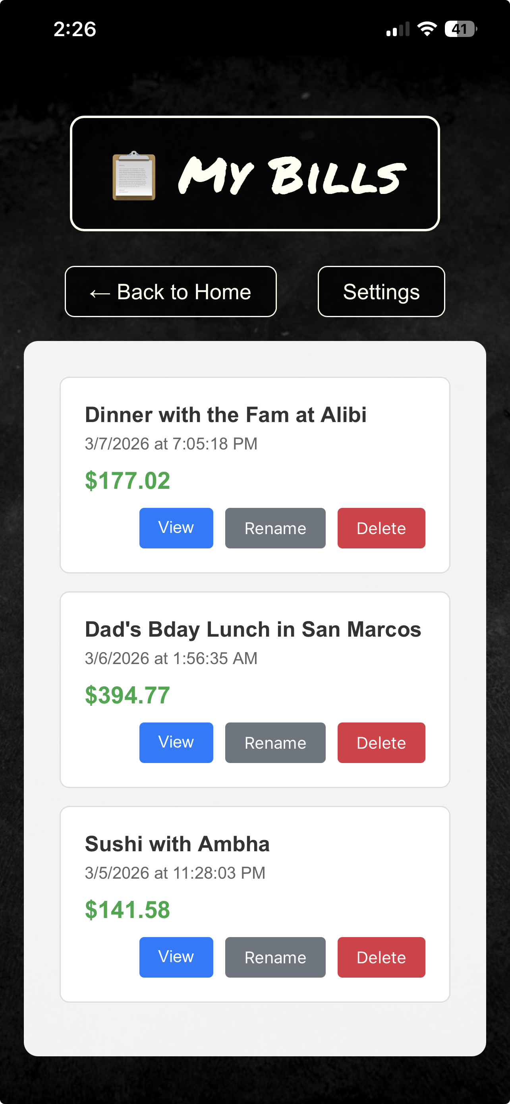This screenshot has height=1104, width=510.
Task: Delete the Dinner with the Fam bill
Action: coord(381,528)
